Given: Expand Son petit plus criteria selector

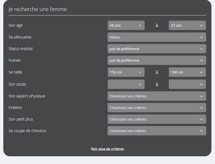Looking at the screenshot, I should coord(156,119).
